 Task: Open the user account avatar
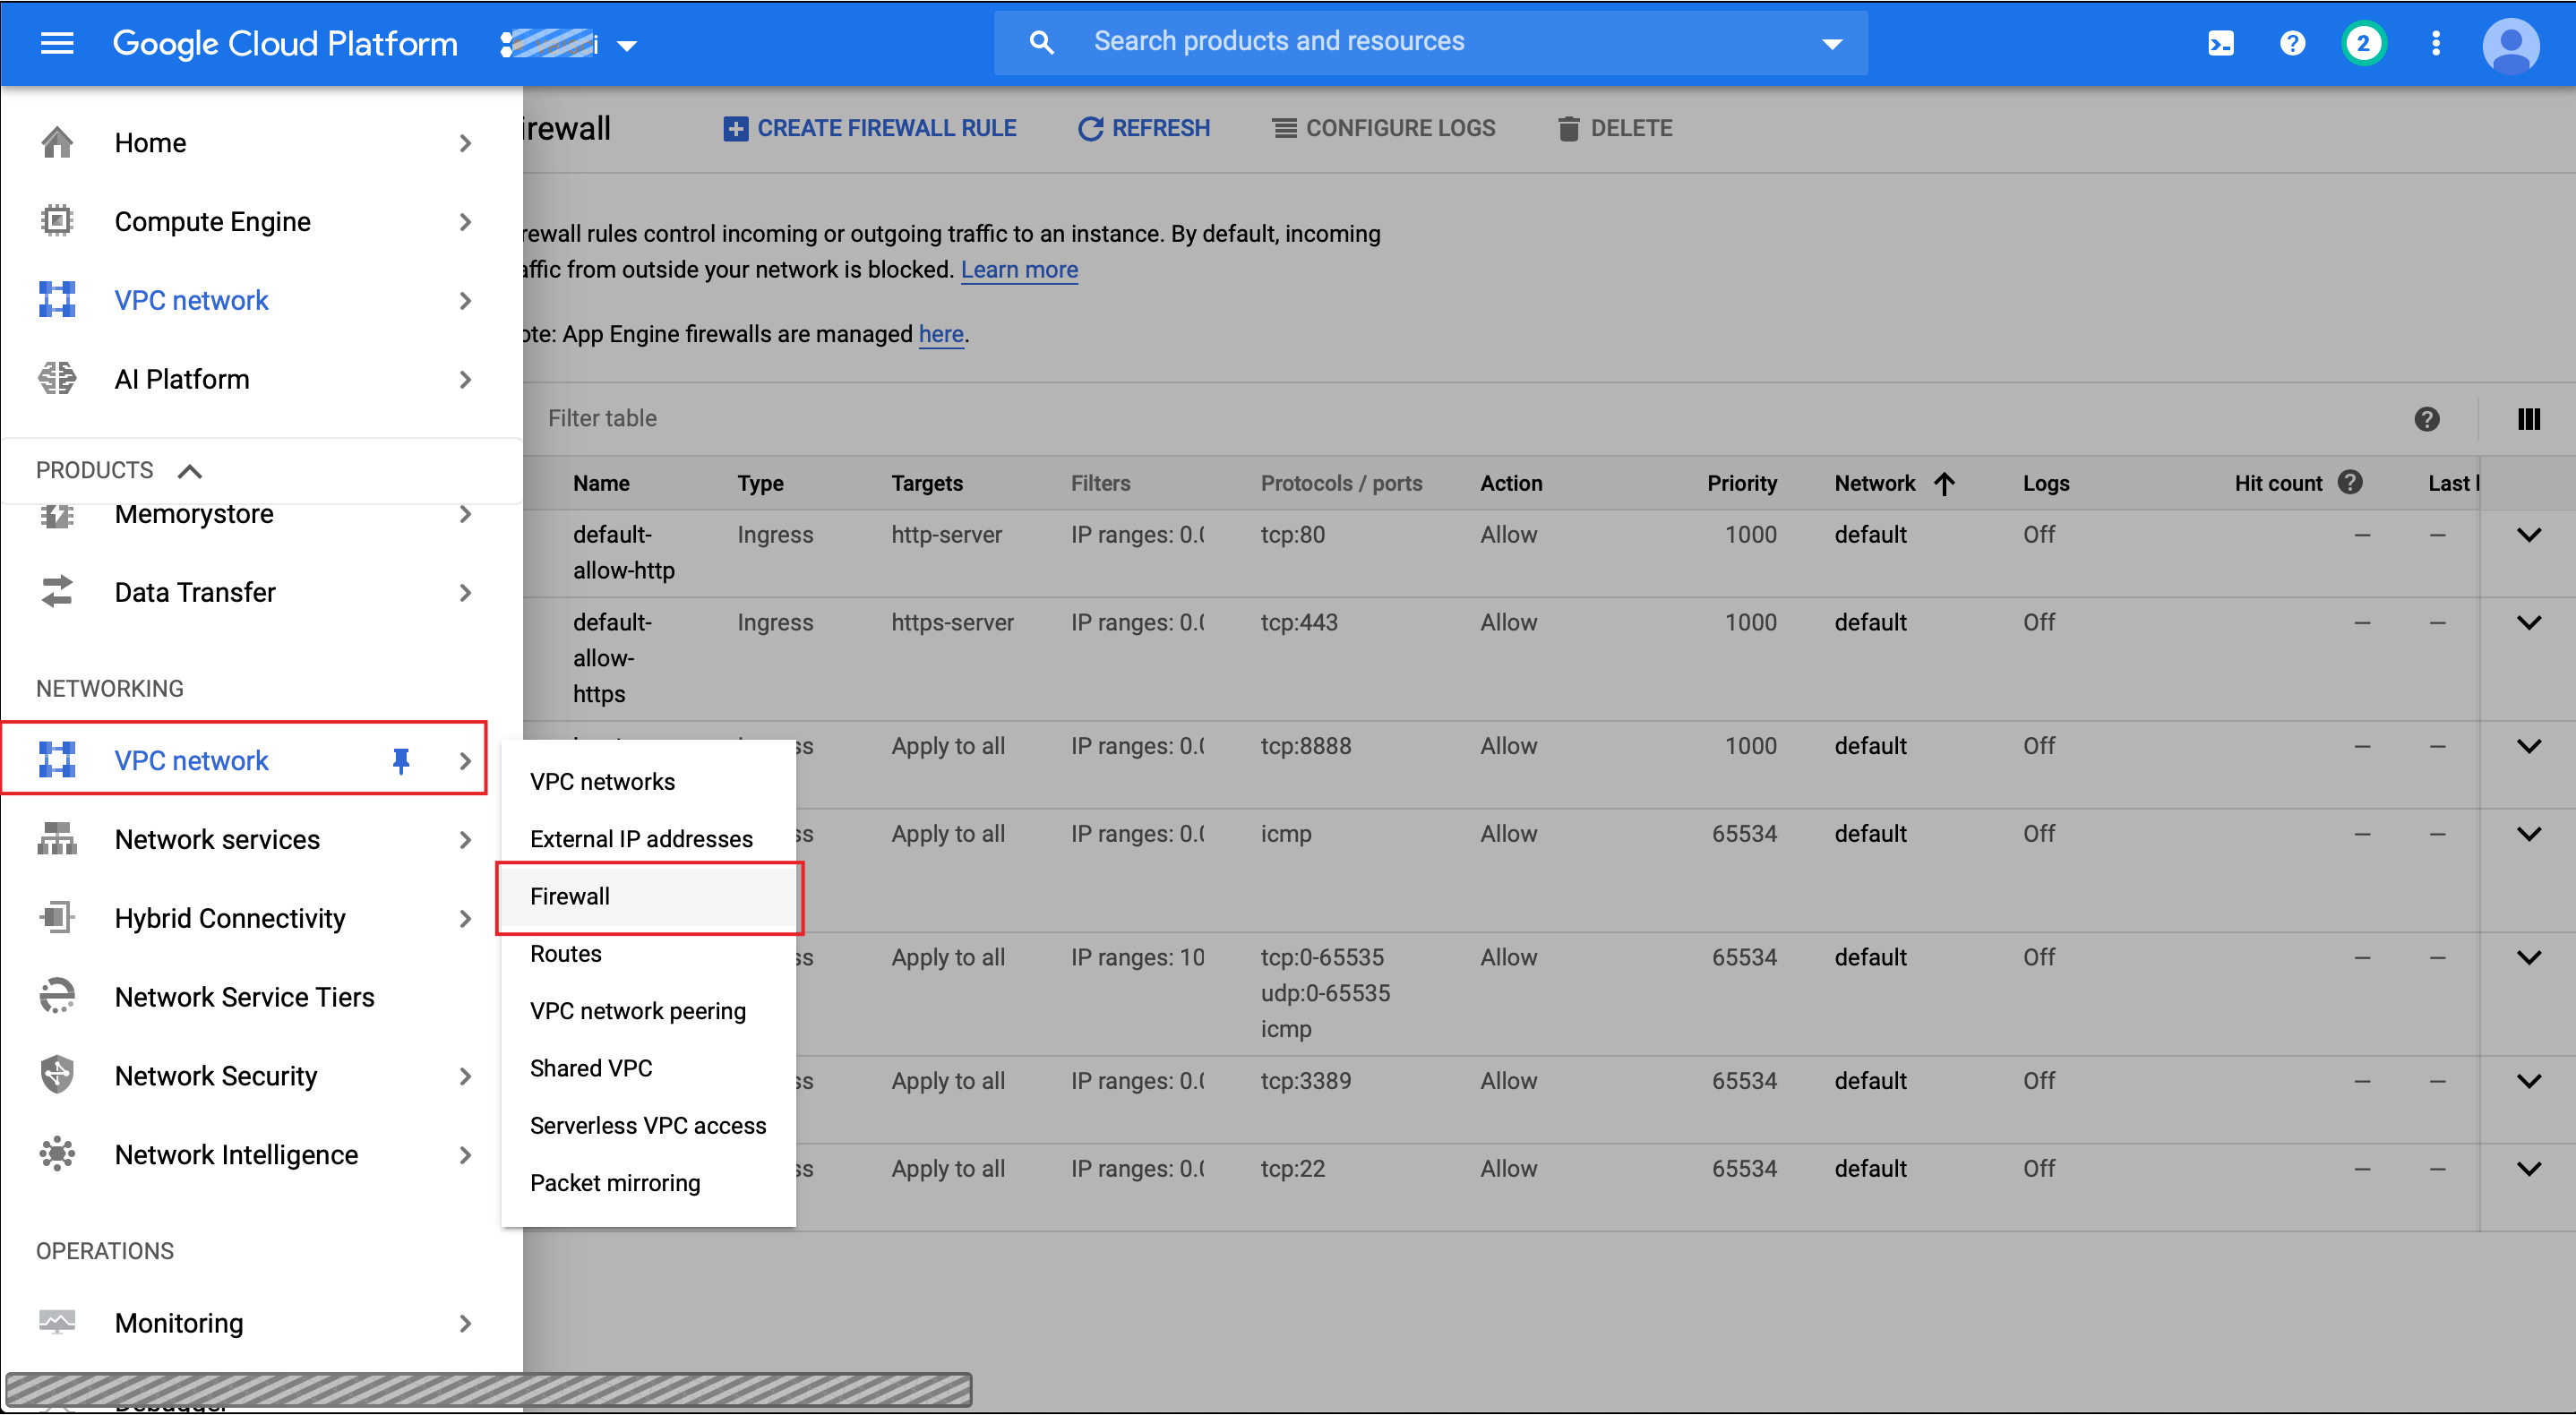pos(2510,44)
